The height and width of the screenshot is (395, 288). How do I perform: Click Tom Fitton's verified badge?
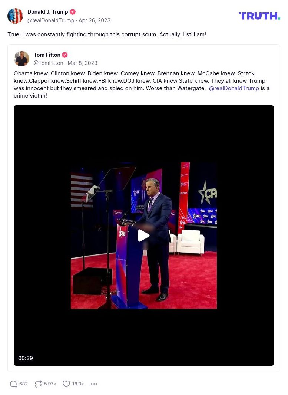[65, 55]
